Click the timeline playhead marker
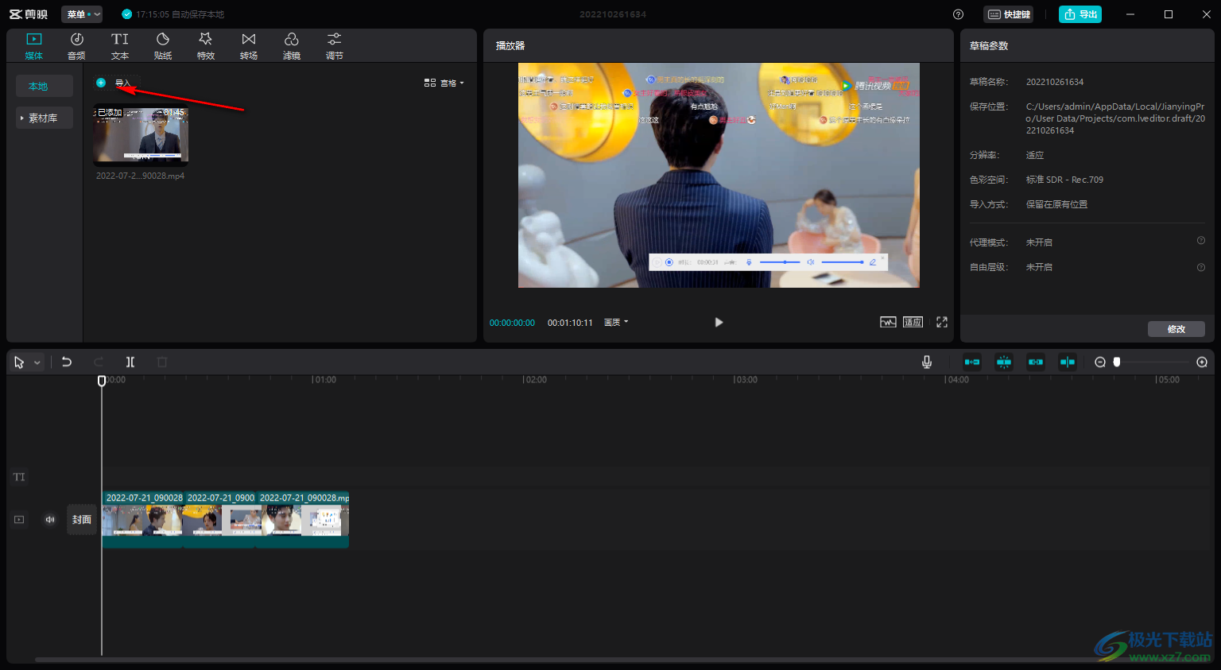The image size is (1221, 670). pos(102,381)
